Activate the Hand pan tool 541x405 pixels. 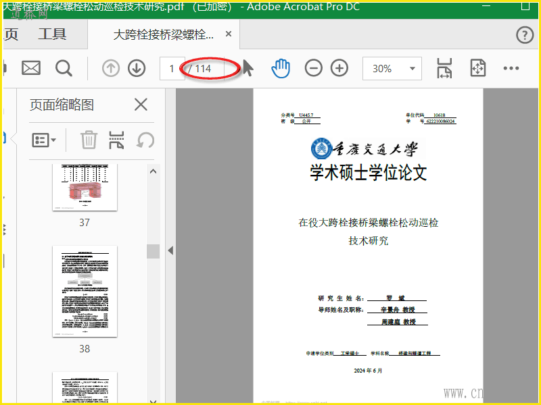[281, 68]
